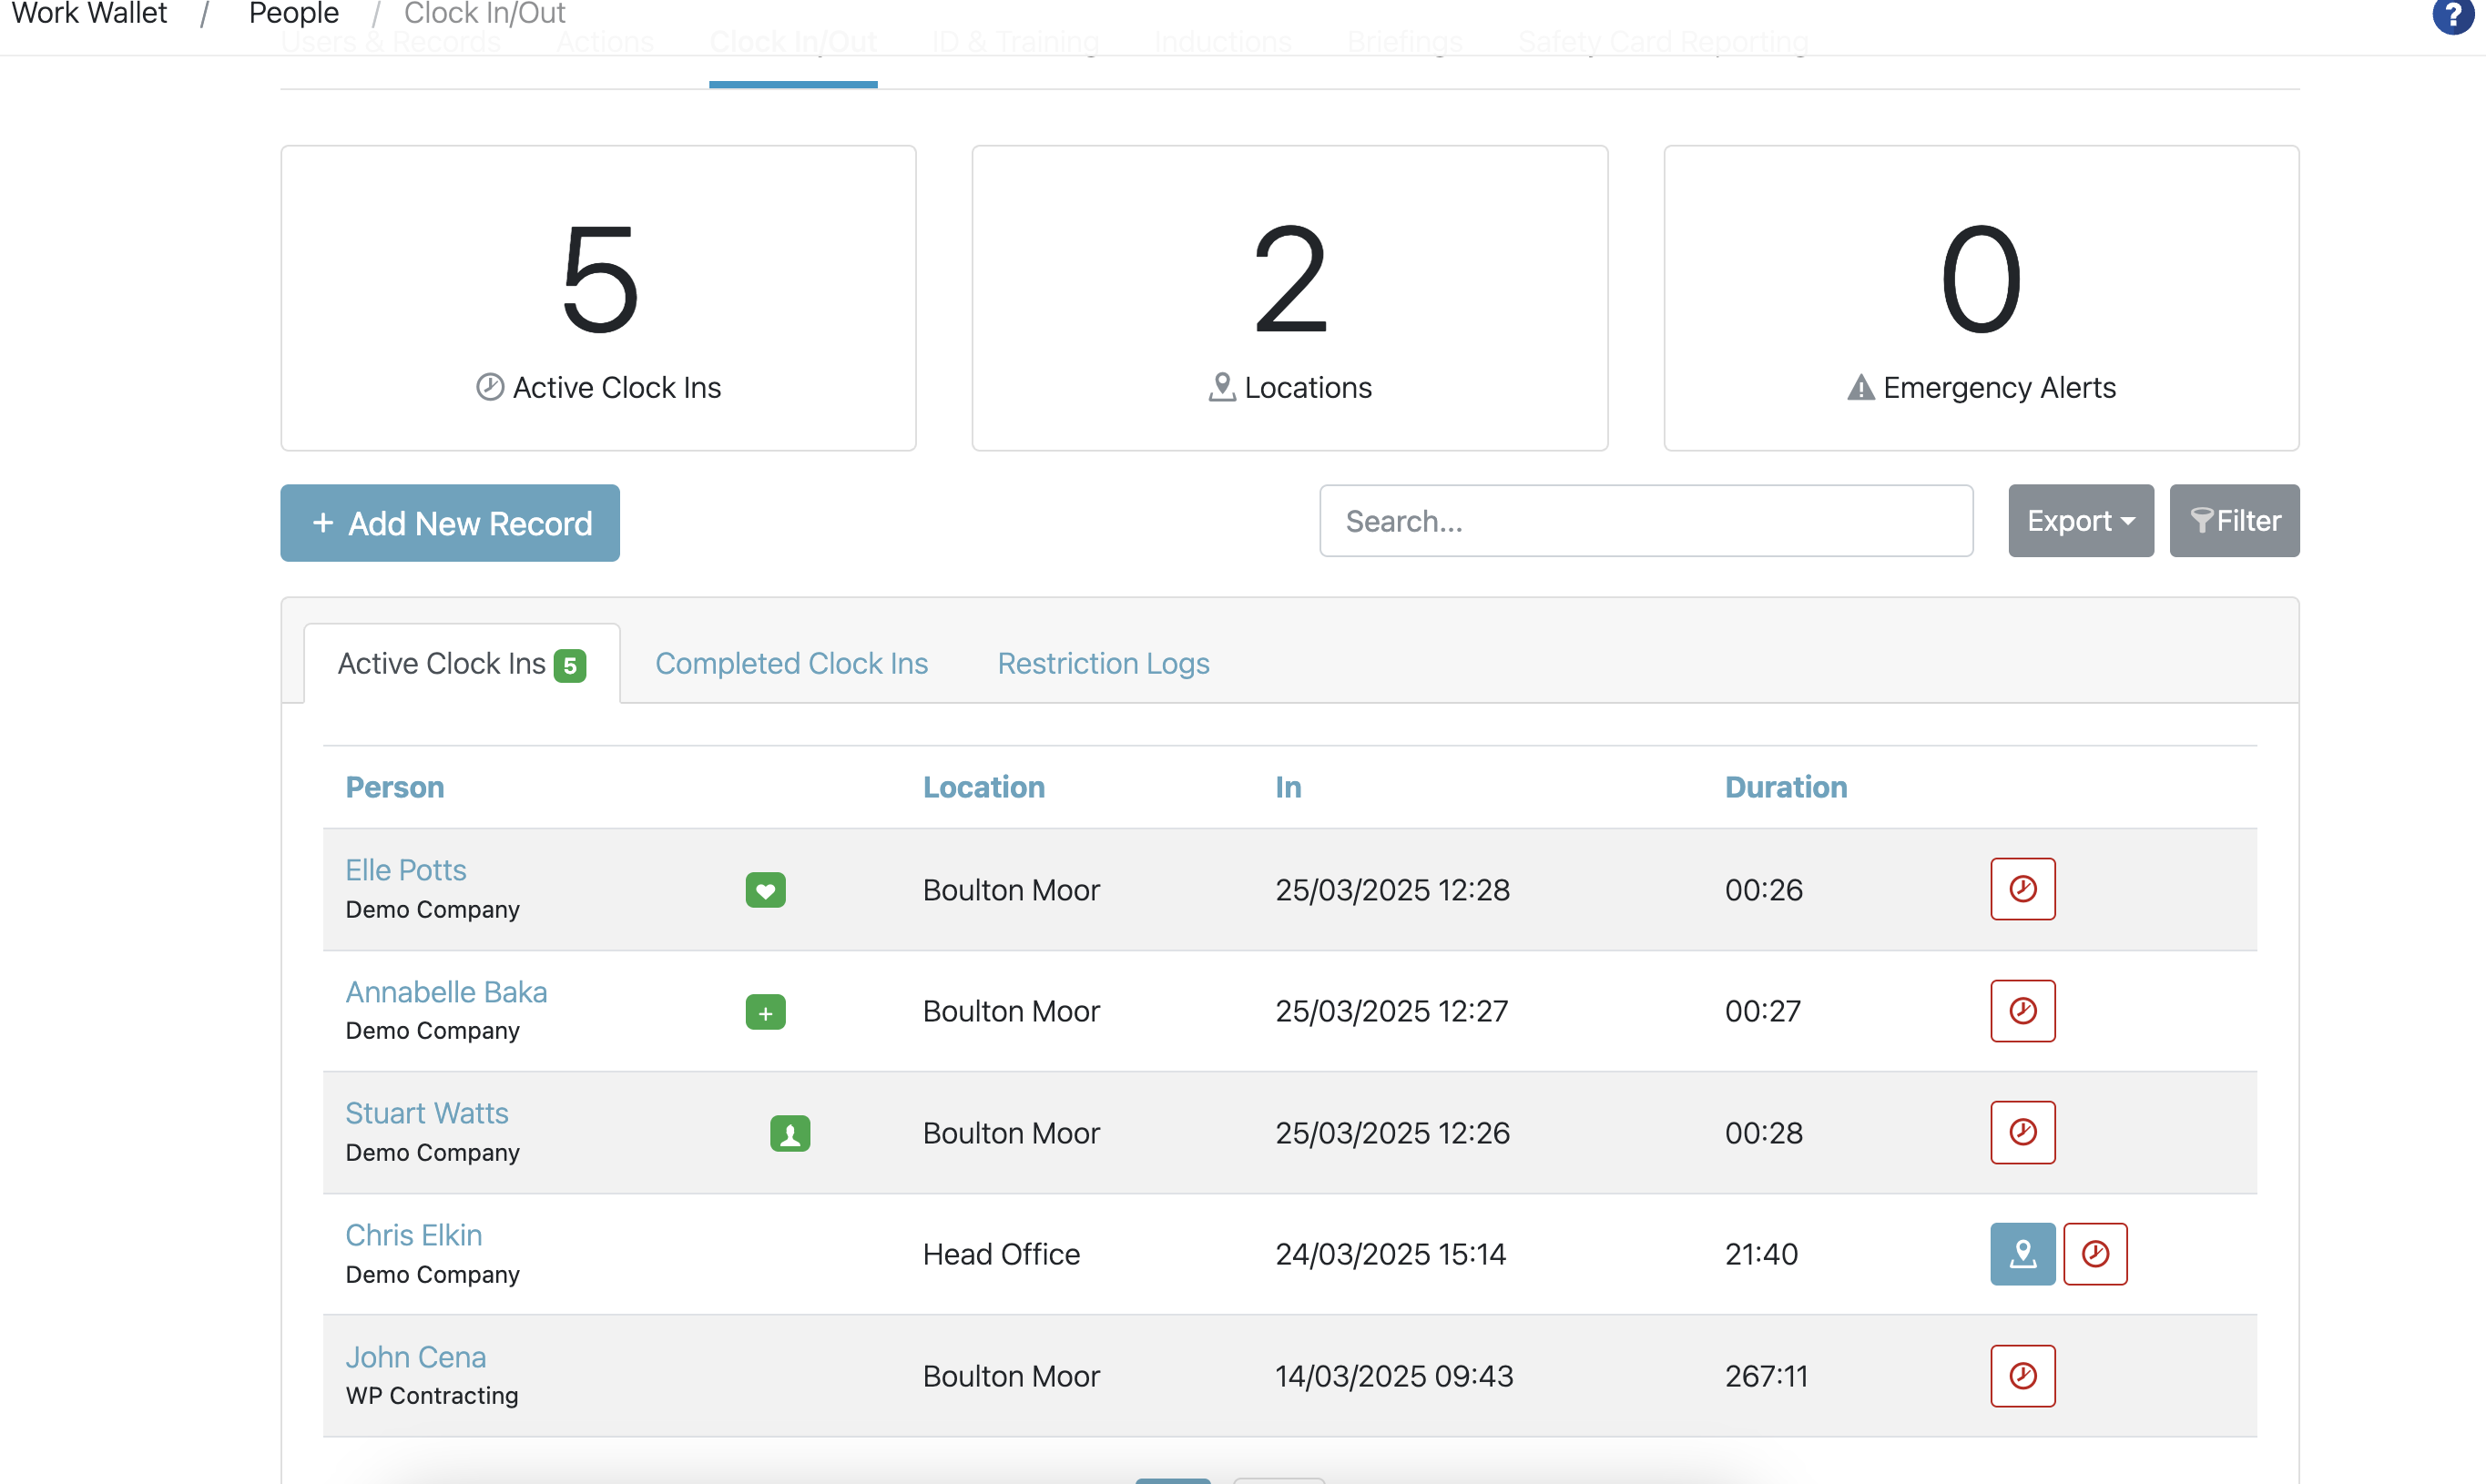View Chris Elkin's location with blue map pin button
The width and height of the screenshot is (2486, 1484).
(x=2022, y=1254)
